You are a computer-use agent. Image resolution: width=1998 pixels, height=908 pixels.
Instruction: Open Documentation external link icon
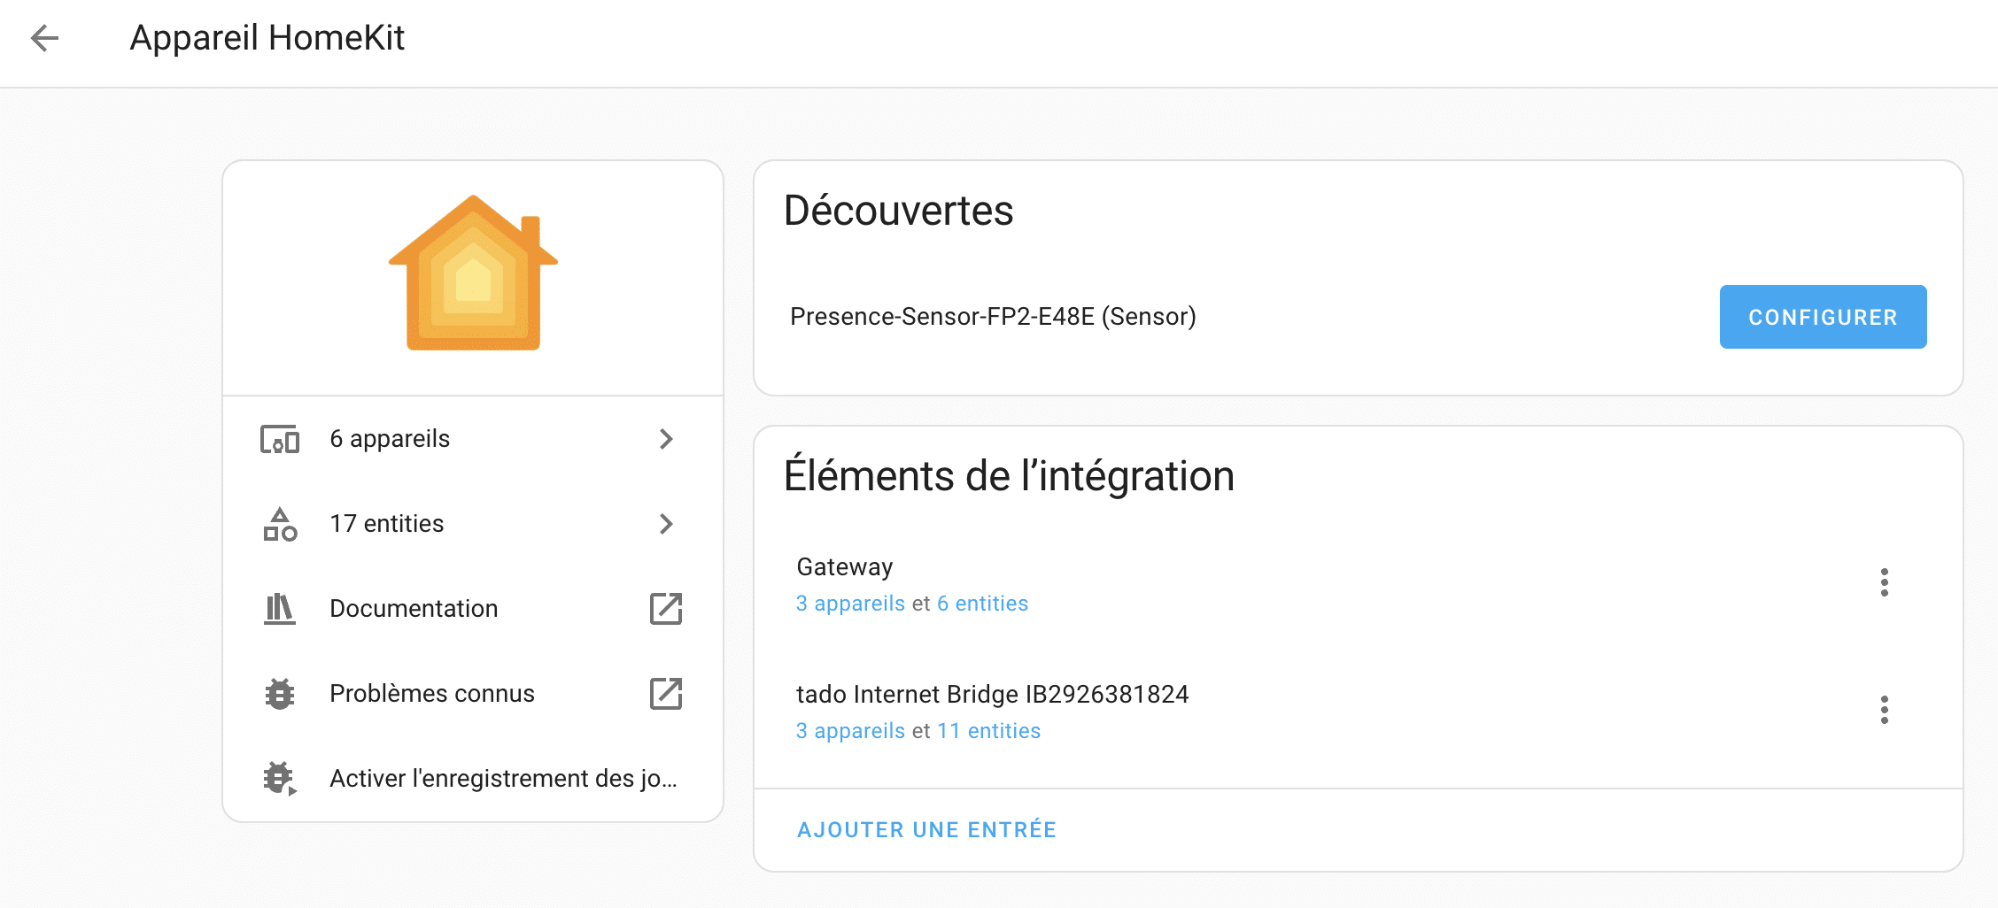click(x=666, y=609)
